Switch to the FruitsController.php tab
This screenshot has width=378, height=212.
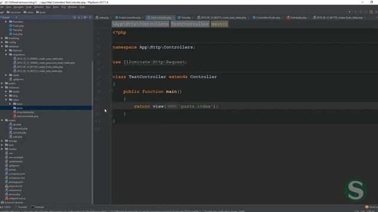click(x=128, y=18)
